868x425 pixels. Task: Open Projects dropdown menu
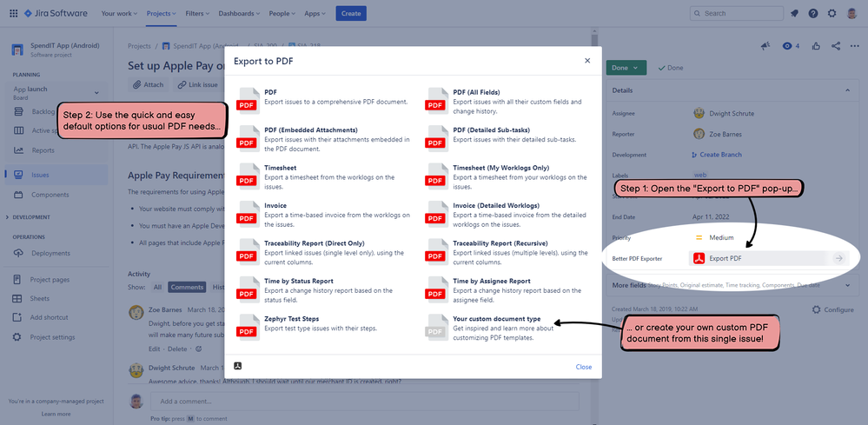pos(161,13)
